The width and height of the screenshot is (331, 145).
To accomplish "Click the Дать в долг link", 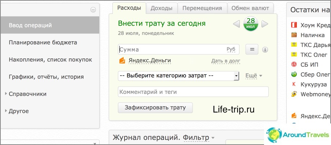I will (226, 61).
